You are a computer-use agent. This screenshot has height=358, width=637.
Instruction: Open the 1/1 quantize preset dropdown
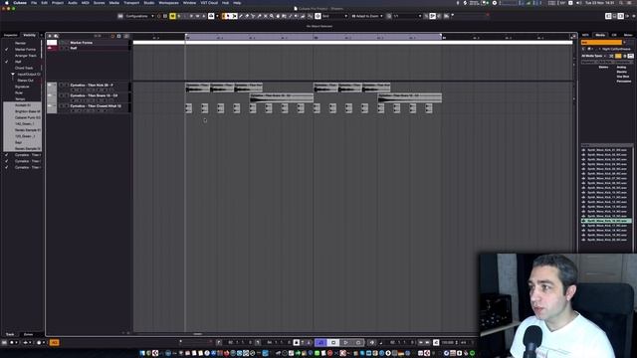click(x=407, y=16)
